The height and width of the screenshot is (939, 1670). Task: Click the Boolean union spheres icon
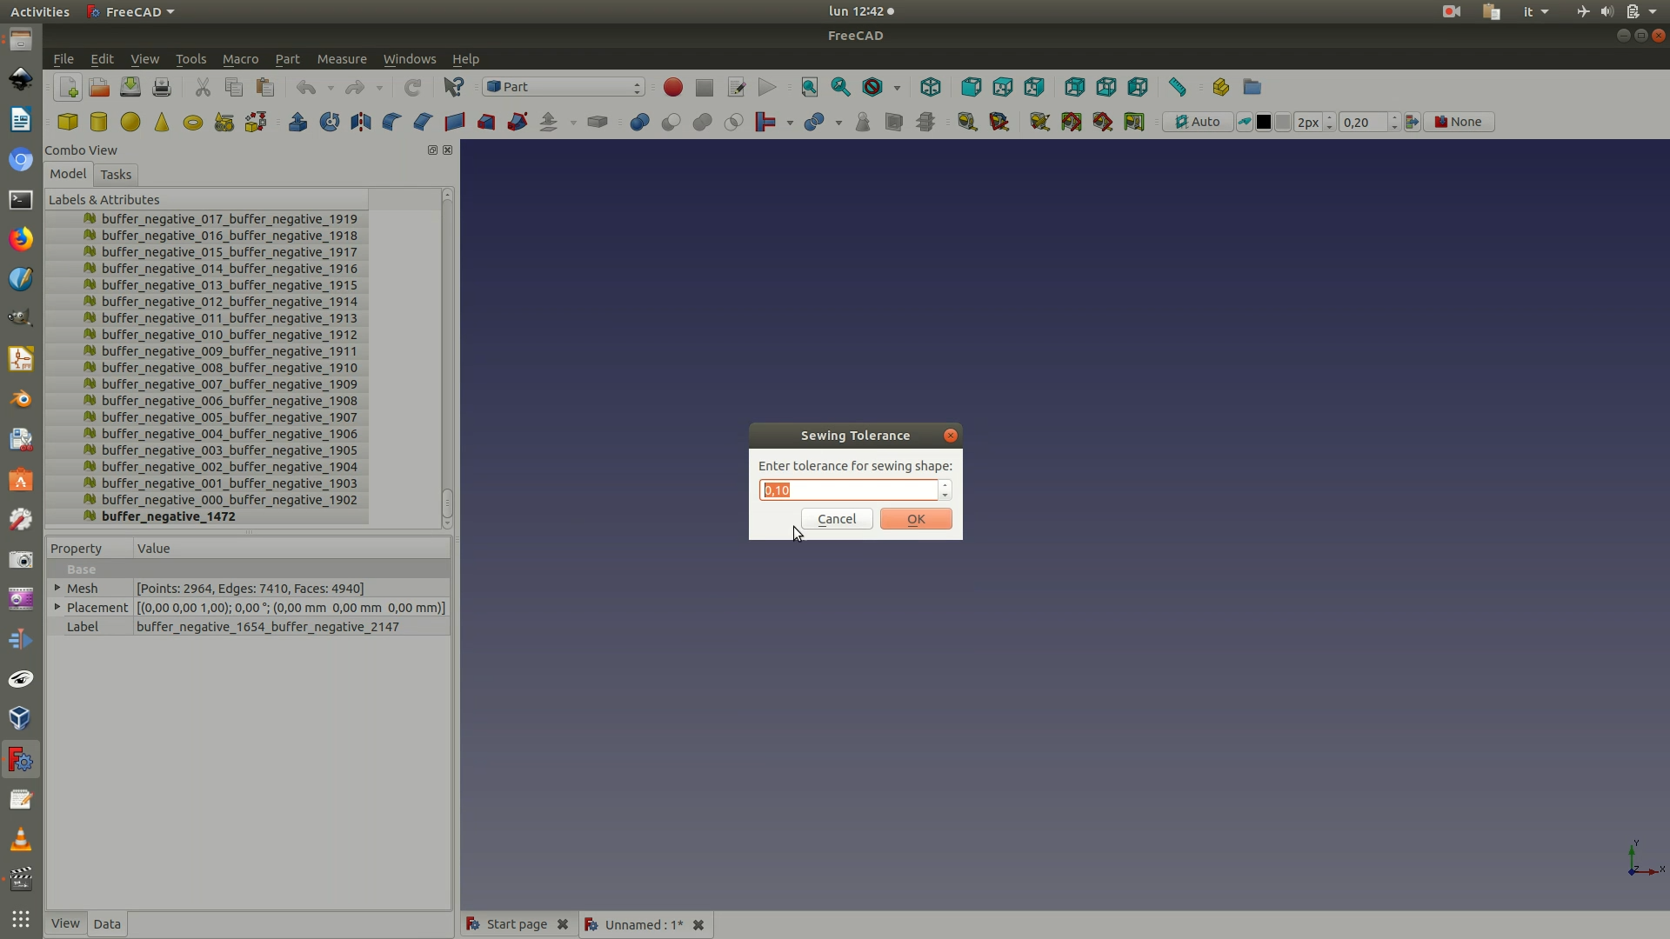coord(639,122)
